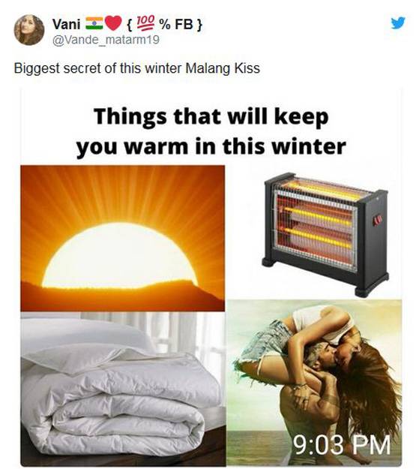Open the electric room heater image
This screenshot has height=469, width=416.
click(x=325, y=233)
